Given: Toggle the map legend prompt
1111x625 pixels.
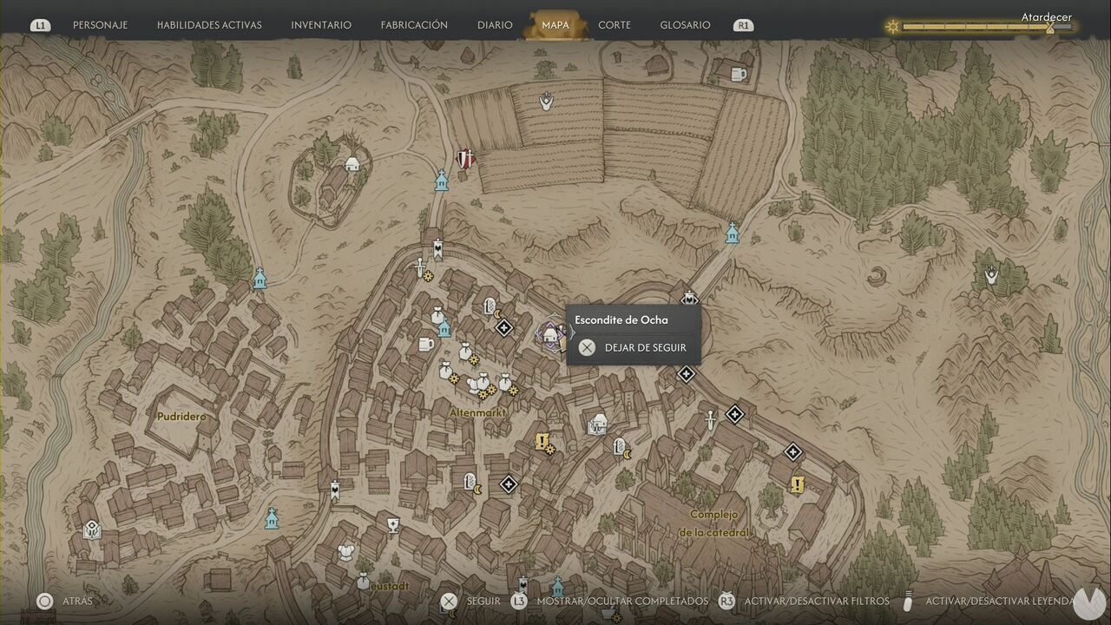Looking at the screenshot, I should point(990,601).
